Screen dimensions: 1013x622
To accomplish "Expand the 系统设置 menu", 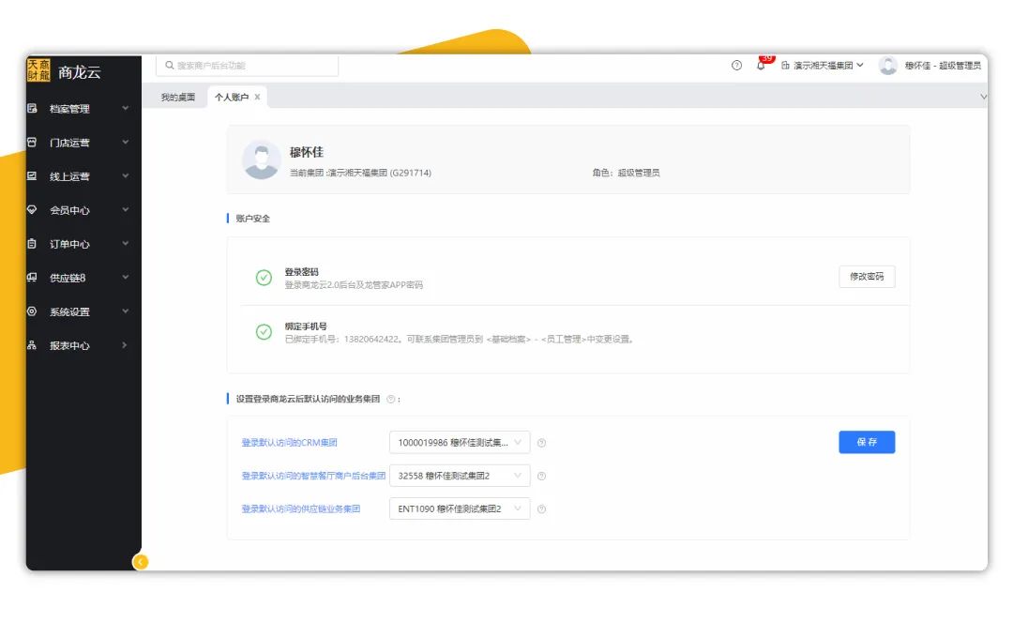I will 126,311.
